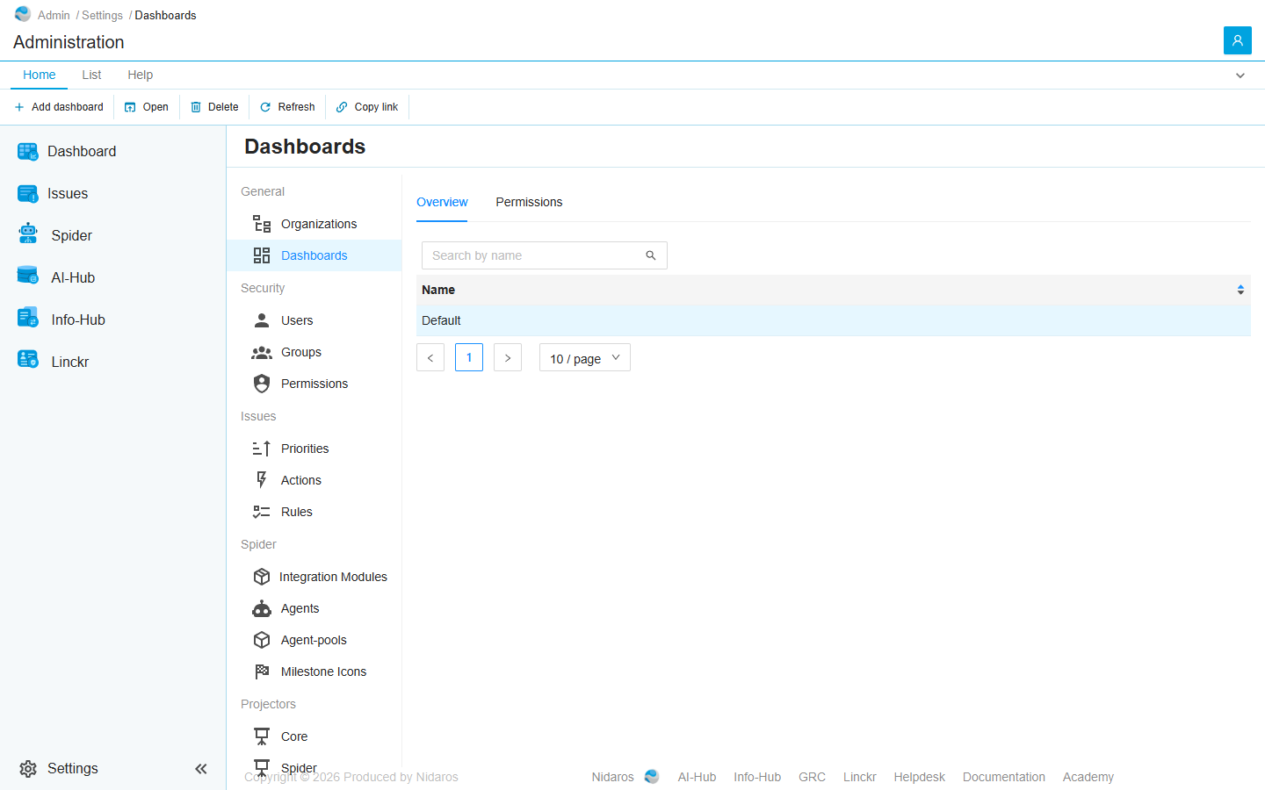
Task: Click the Issues sidebar icon
Action: tap(28, 194)
